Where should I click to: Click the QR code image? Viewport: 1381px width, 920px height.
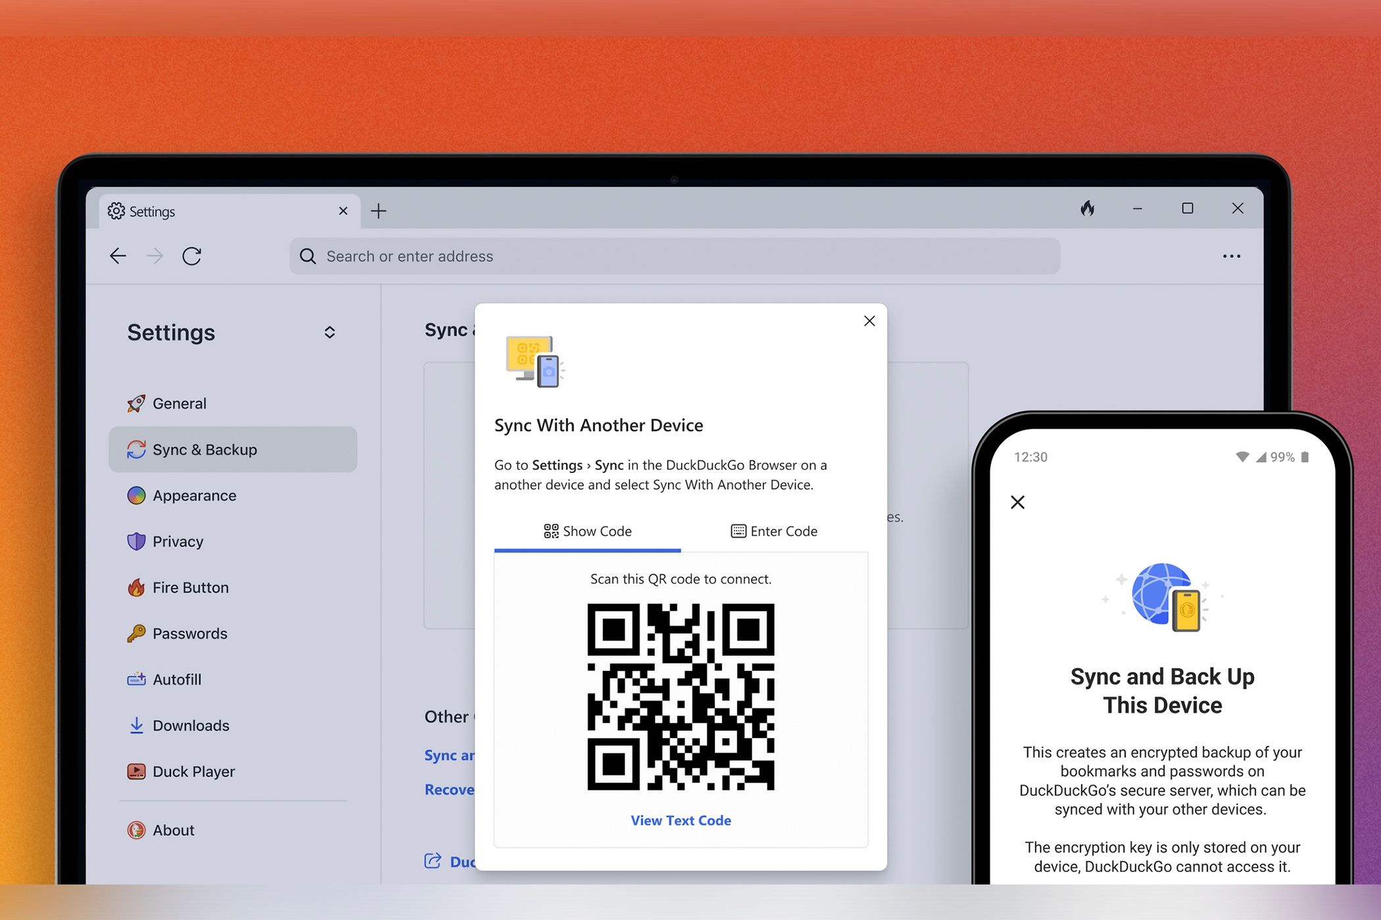[x=681, y=697]
